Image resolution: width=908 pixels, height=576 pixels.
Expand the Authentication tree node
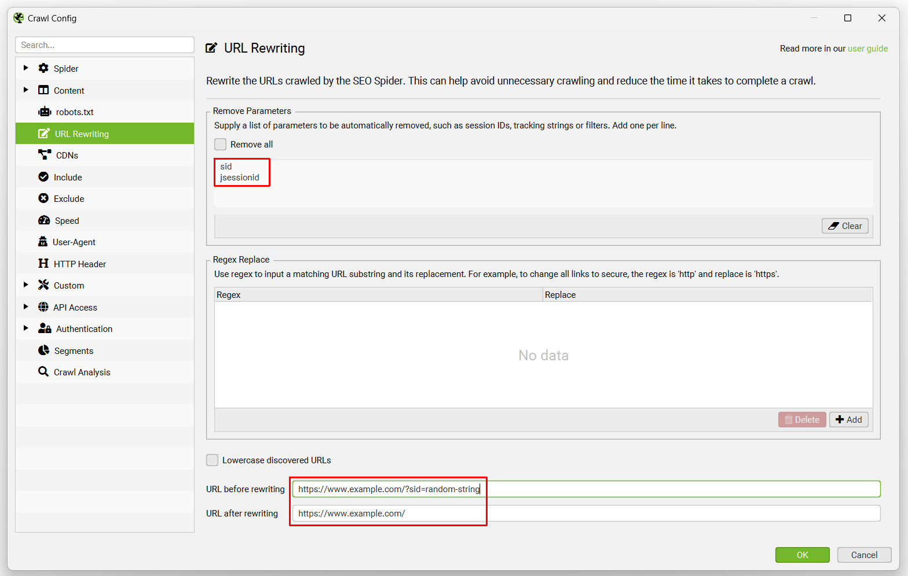click(25, 328)
